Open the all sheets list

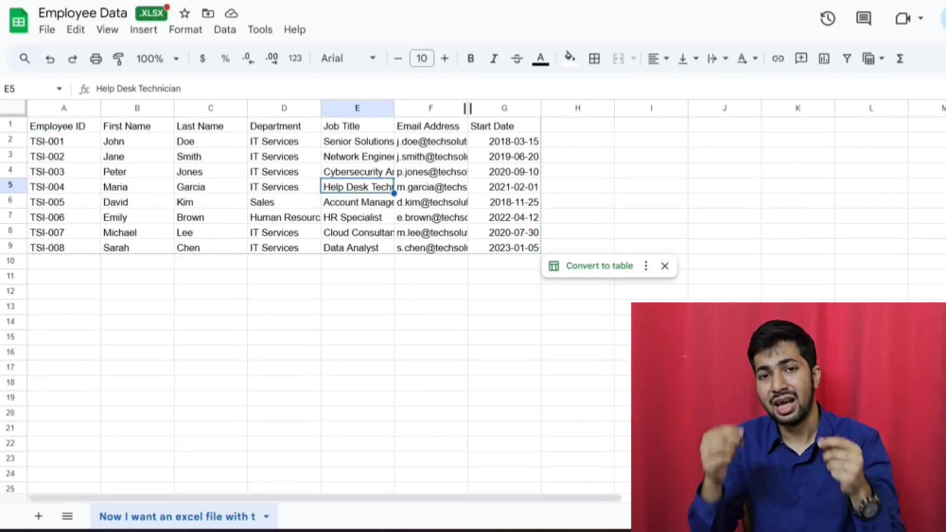click(x=67, y=516)
